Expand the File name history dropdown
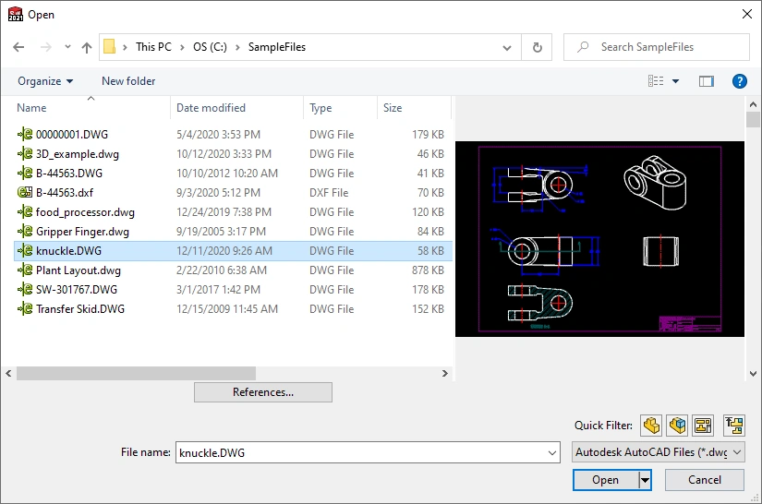Image resolution: width=762 pixels, height=504 pixels. (x=552, y=453)
